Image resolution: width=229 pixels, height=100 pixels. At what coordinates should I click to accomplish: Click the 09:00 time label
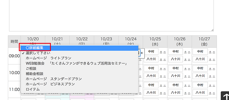(x=14, y=56)
